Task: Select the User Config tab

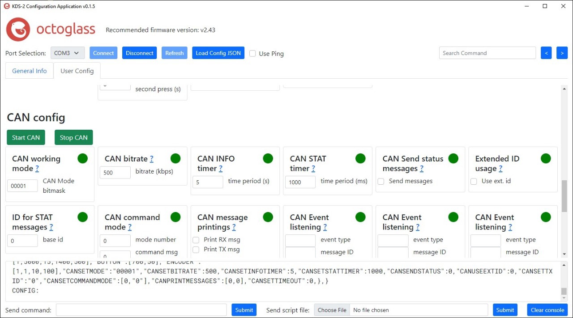Action: (x=77, y=71)
